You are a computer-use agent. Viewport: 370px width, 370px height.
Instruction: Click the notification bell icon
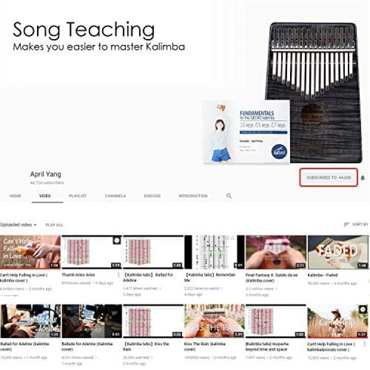point(363,178)
